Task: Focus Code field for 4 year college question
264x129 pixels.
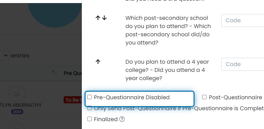Action: (243, 64)
